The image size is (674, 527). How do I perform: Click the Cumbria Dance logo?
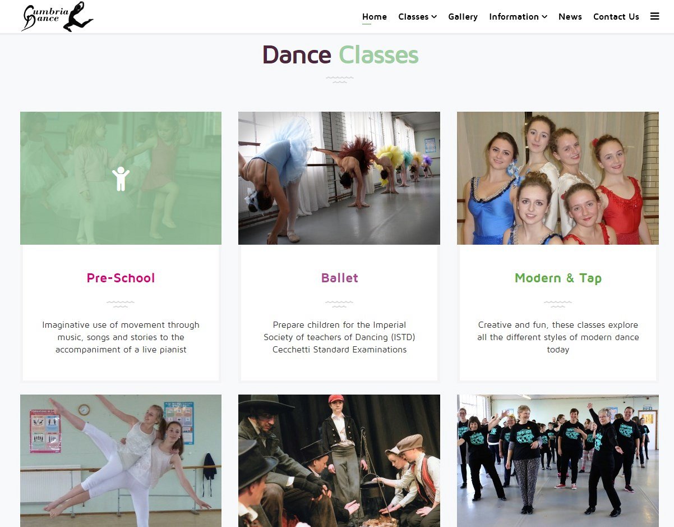(57, 17)
